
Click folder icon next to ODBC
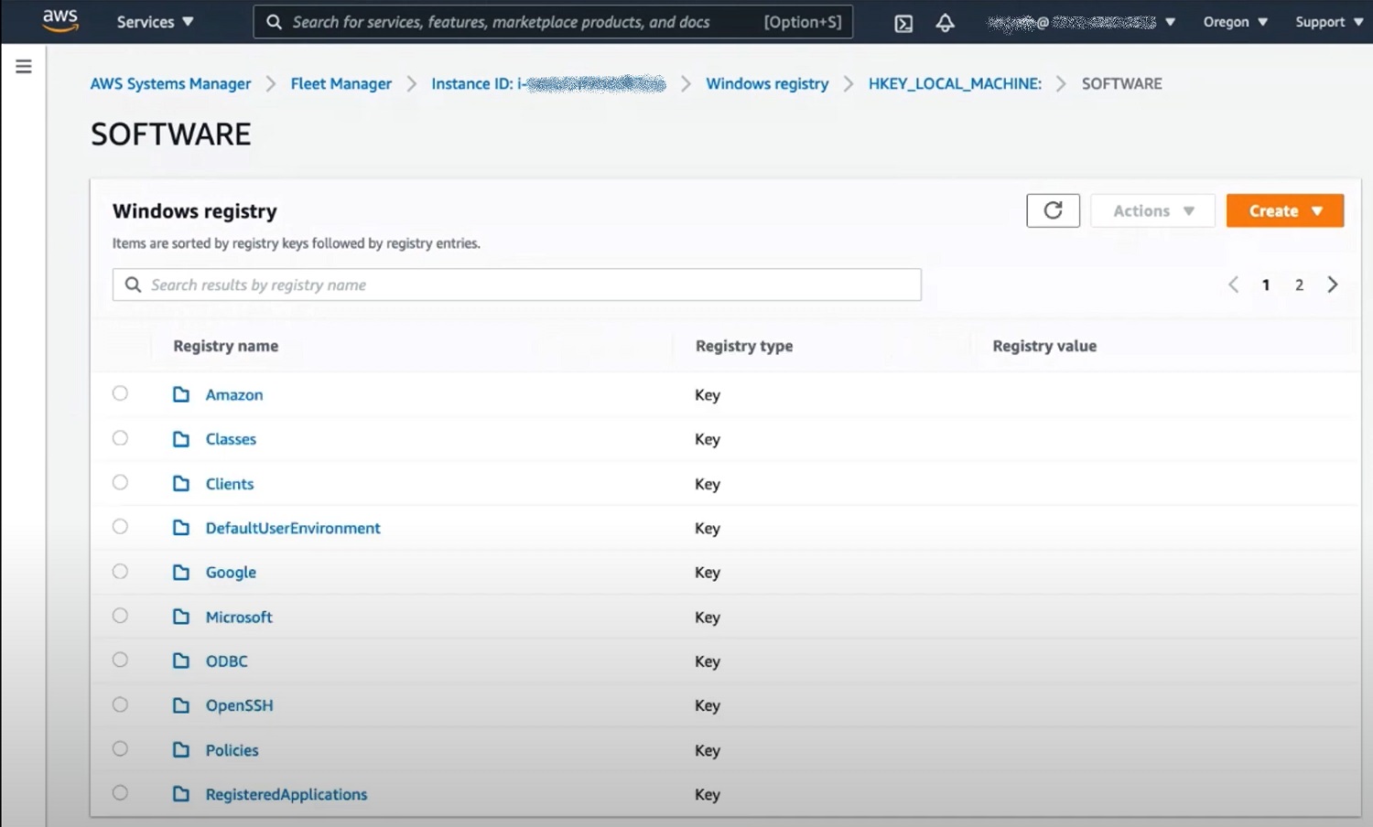181,661
